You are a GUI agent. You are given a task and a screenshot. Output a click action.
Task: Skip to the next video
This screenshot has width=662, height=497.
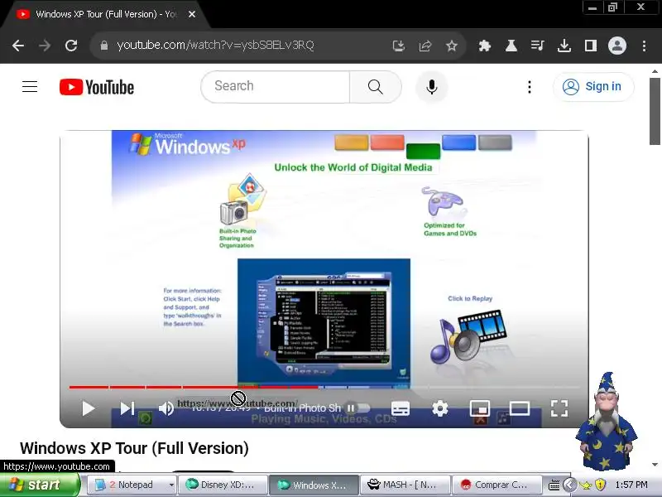click(127, 408)
